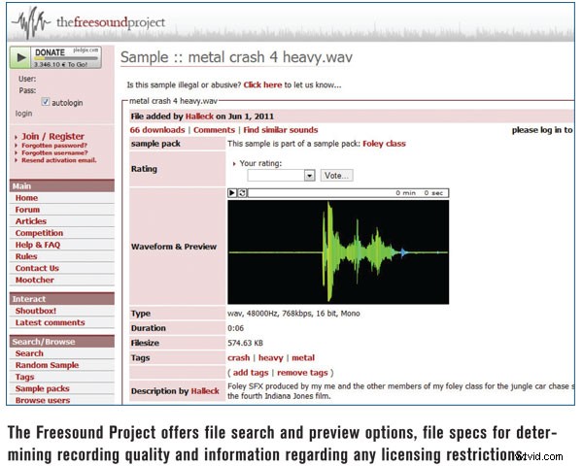This screenshot has width=583, height=466.
Task: Click the 66 downloads link
Action: [157, 130]
